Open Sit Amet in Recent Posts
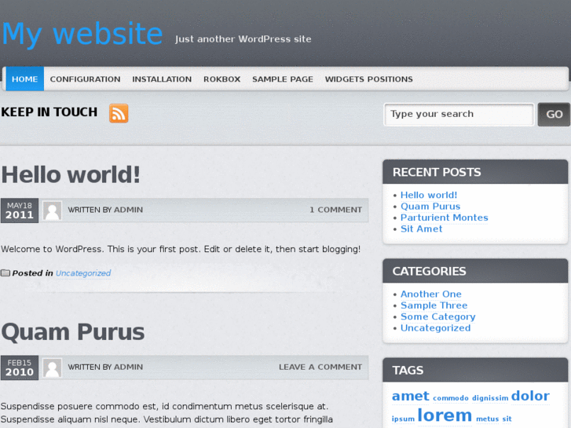The image size is (571, 428). [x=421, y=229]
